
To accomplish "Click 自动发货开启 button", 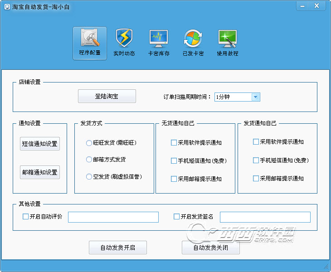I will pos(118,248).
